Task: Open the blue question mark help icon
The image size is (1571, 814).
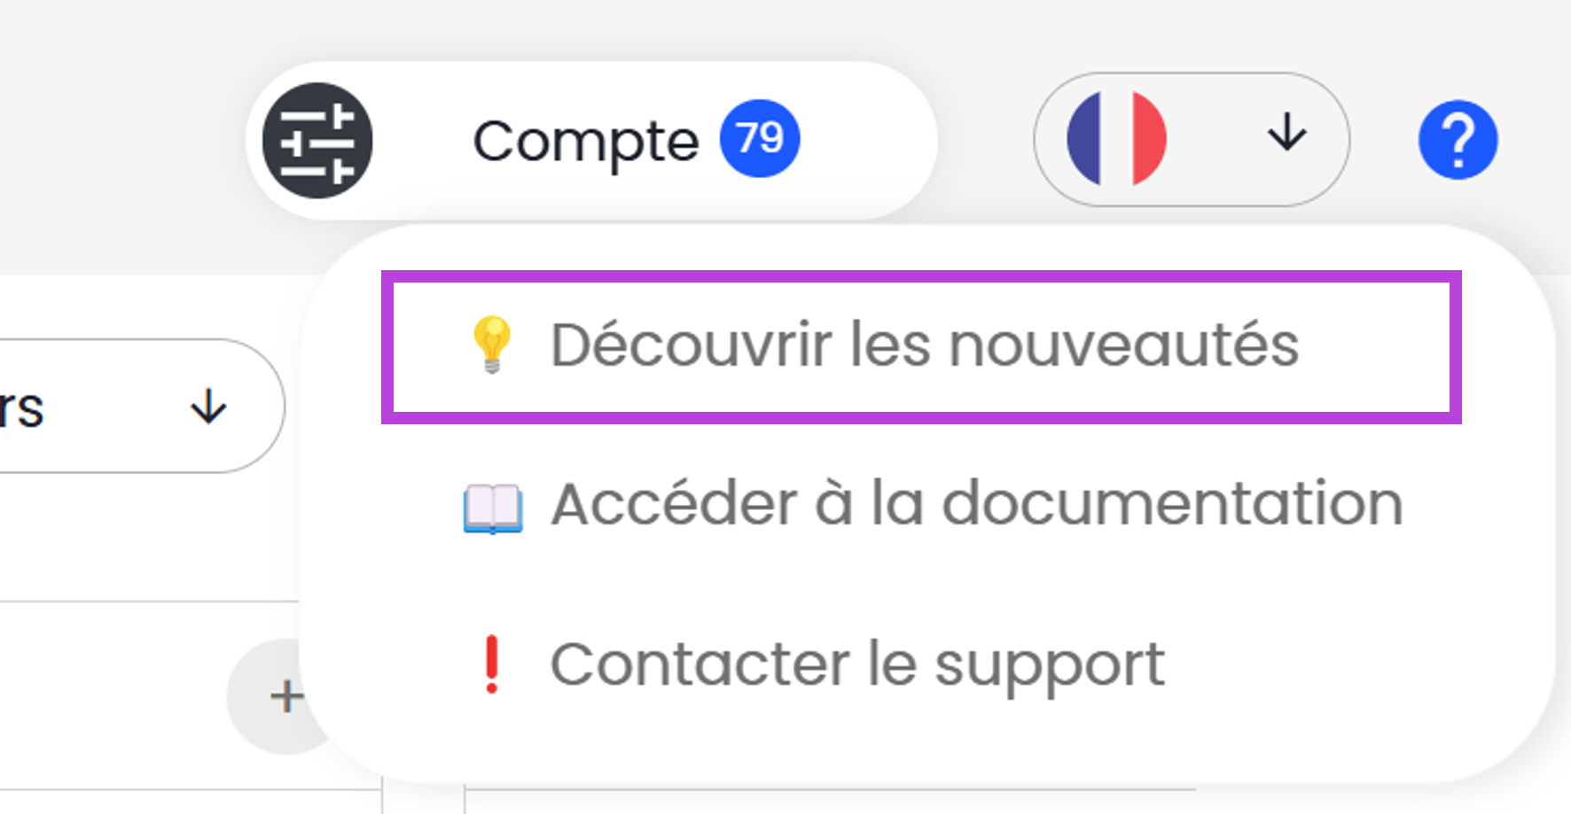Action: click(1458, 140)
